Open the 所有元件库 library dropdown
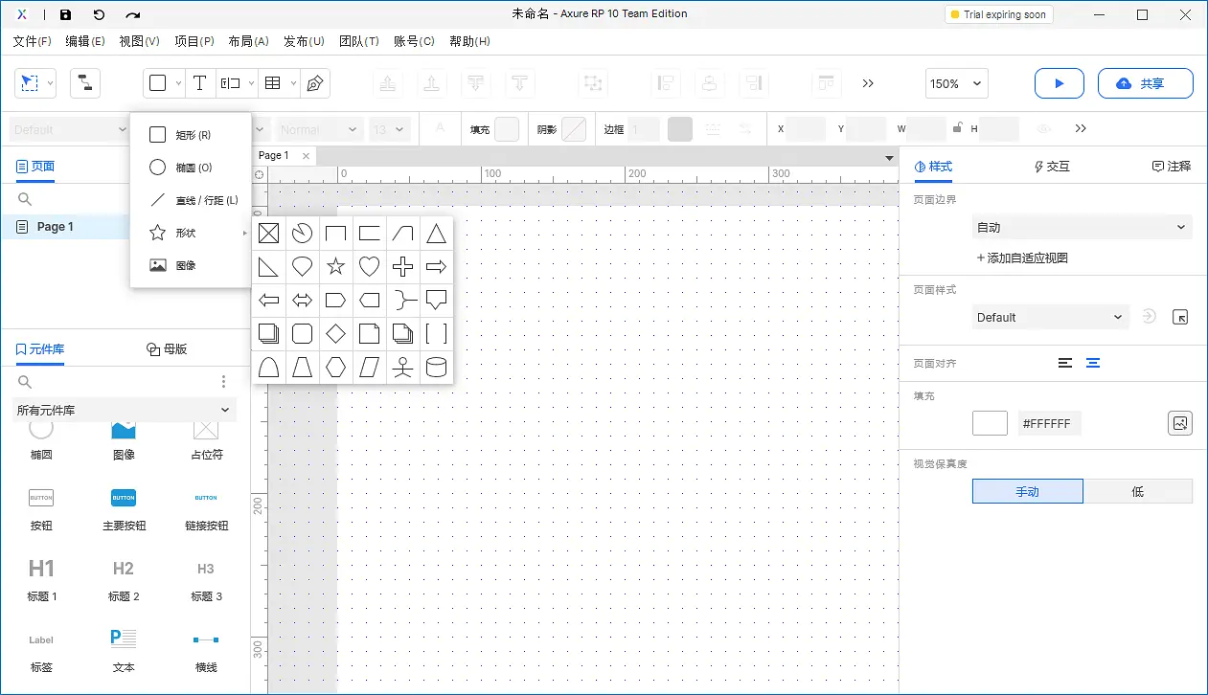Screen dimensions: 1208x695 [x=125, y=409]
